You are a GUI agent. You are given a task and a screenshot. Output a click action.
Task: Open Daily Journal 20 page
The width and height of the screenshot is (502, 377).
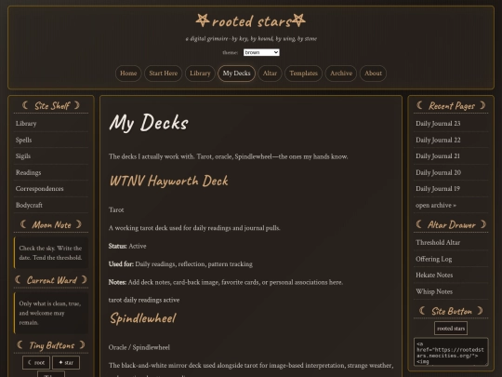[x=451, y=172]
